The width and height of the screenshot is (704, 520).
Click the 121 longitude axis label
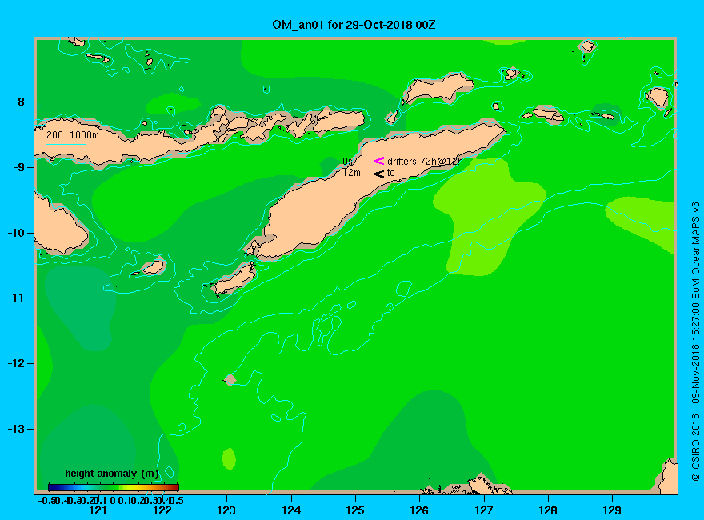click(x=98, y=510)
